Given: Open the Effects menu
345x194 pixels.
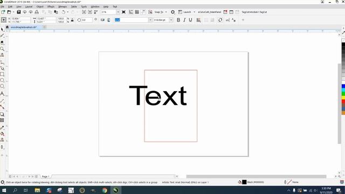Looking at the screenshot, I should 51,6.
